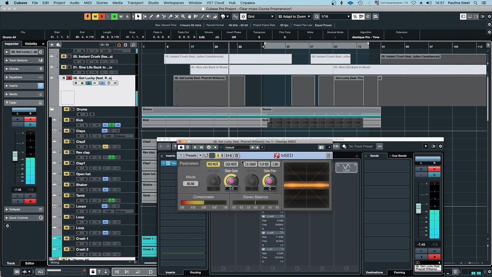Click the INLINE mode button in MSED
The height and width of the screenshot is (277, 492).
tap(191, 184)
